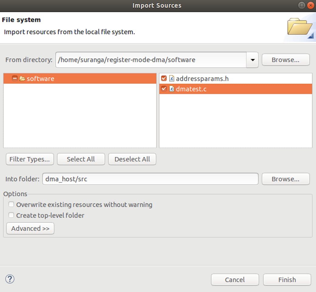The image size is (316, 292).
Task: Click the C file icon beside dmatest.c
Action: [171, 89]
